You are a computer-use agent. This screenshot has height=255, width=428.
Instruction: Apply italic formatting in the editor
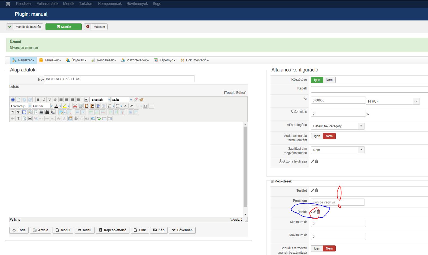44,100
